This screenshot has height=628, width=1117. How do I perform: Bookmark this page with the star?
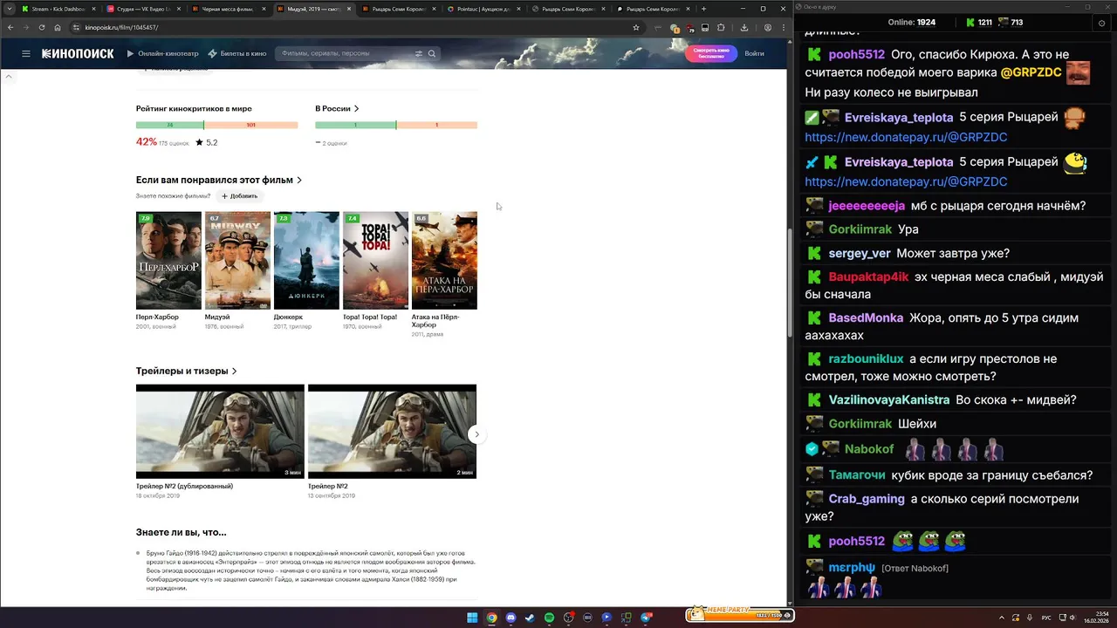(636, 27)
